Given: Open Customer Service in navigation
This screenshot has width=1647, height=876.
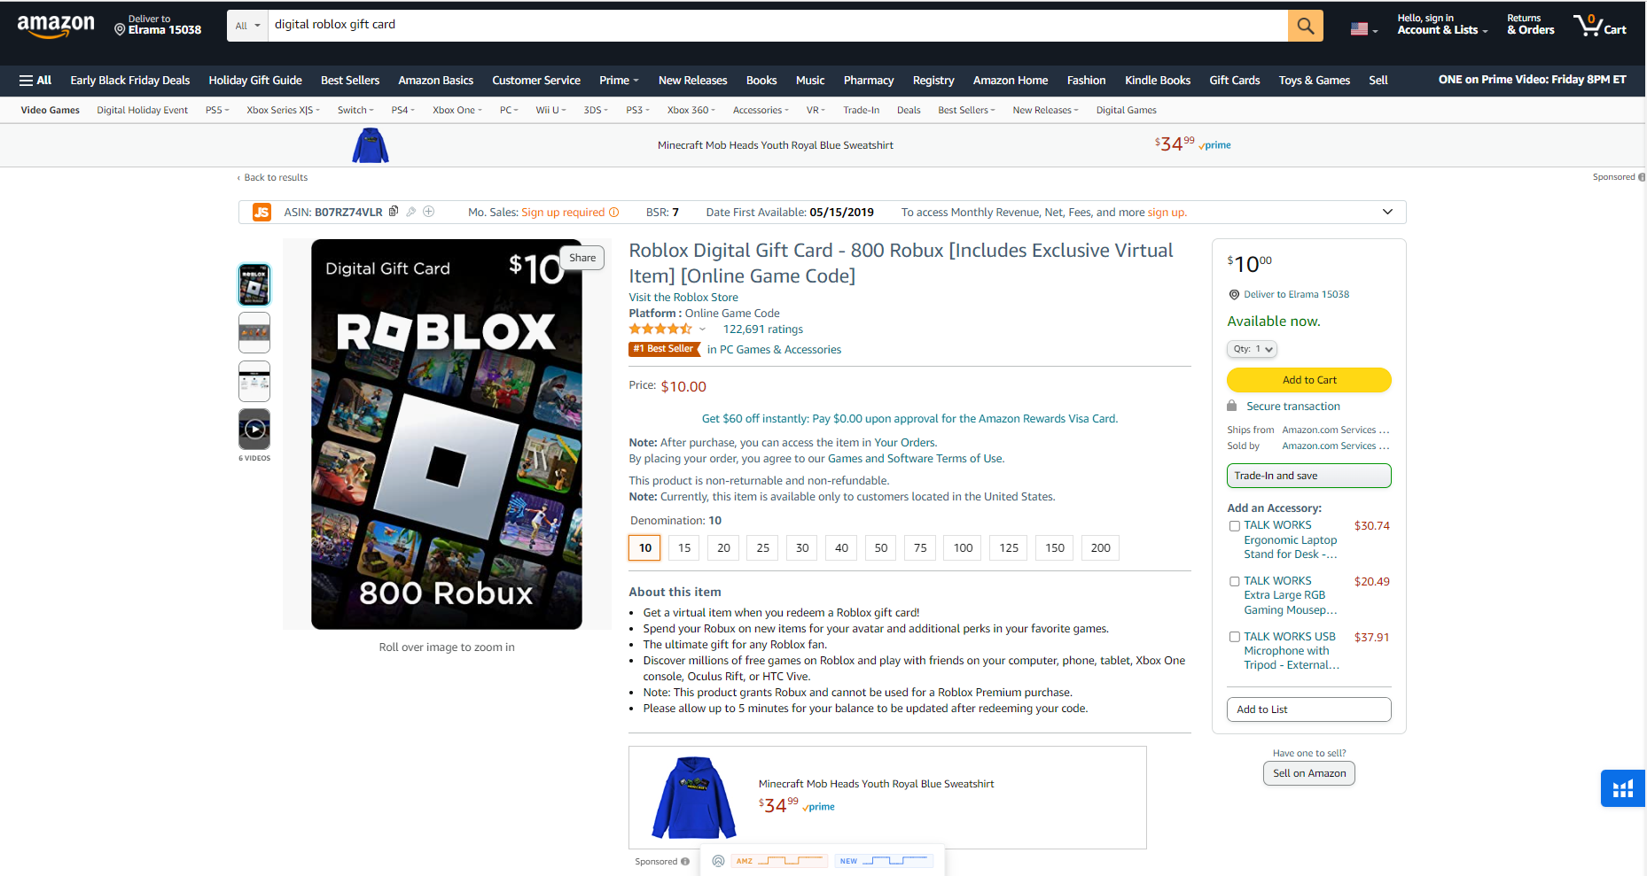Looking at the screenshot, I should coord(536,80).
